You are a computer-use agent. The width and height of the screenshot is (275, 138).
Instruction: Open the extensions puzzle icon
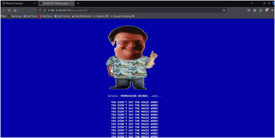[261, 10]
